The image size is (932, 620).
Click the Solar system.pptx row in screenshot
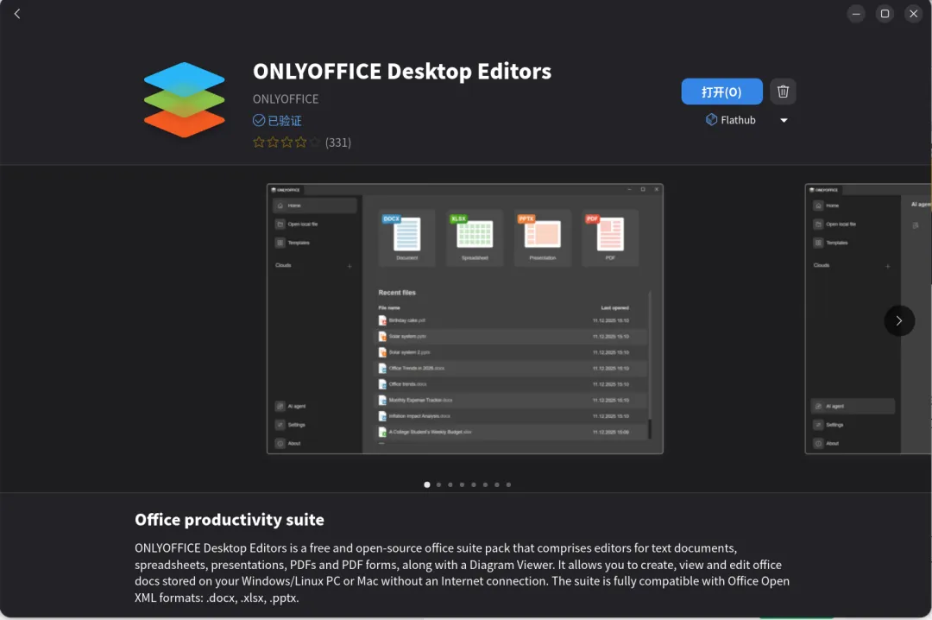(511, 336)
